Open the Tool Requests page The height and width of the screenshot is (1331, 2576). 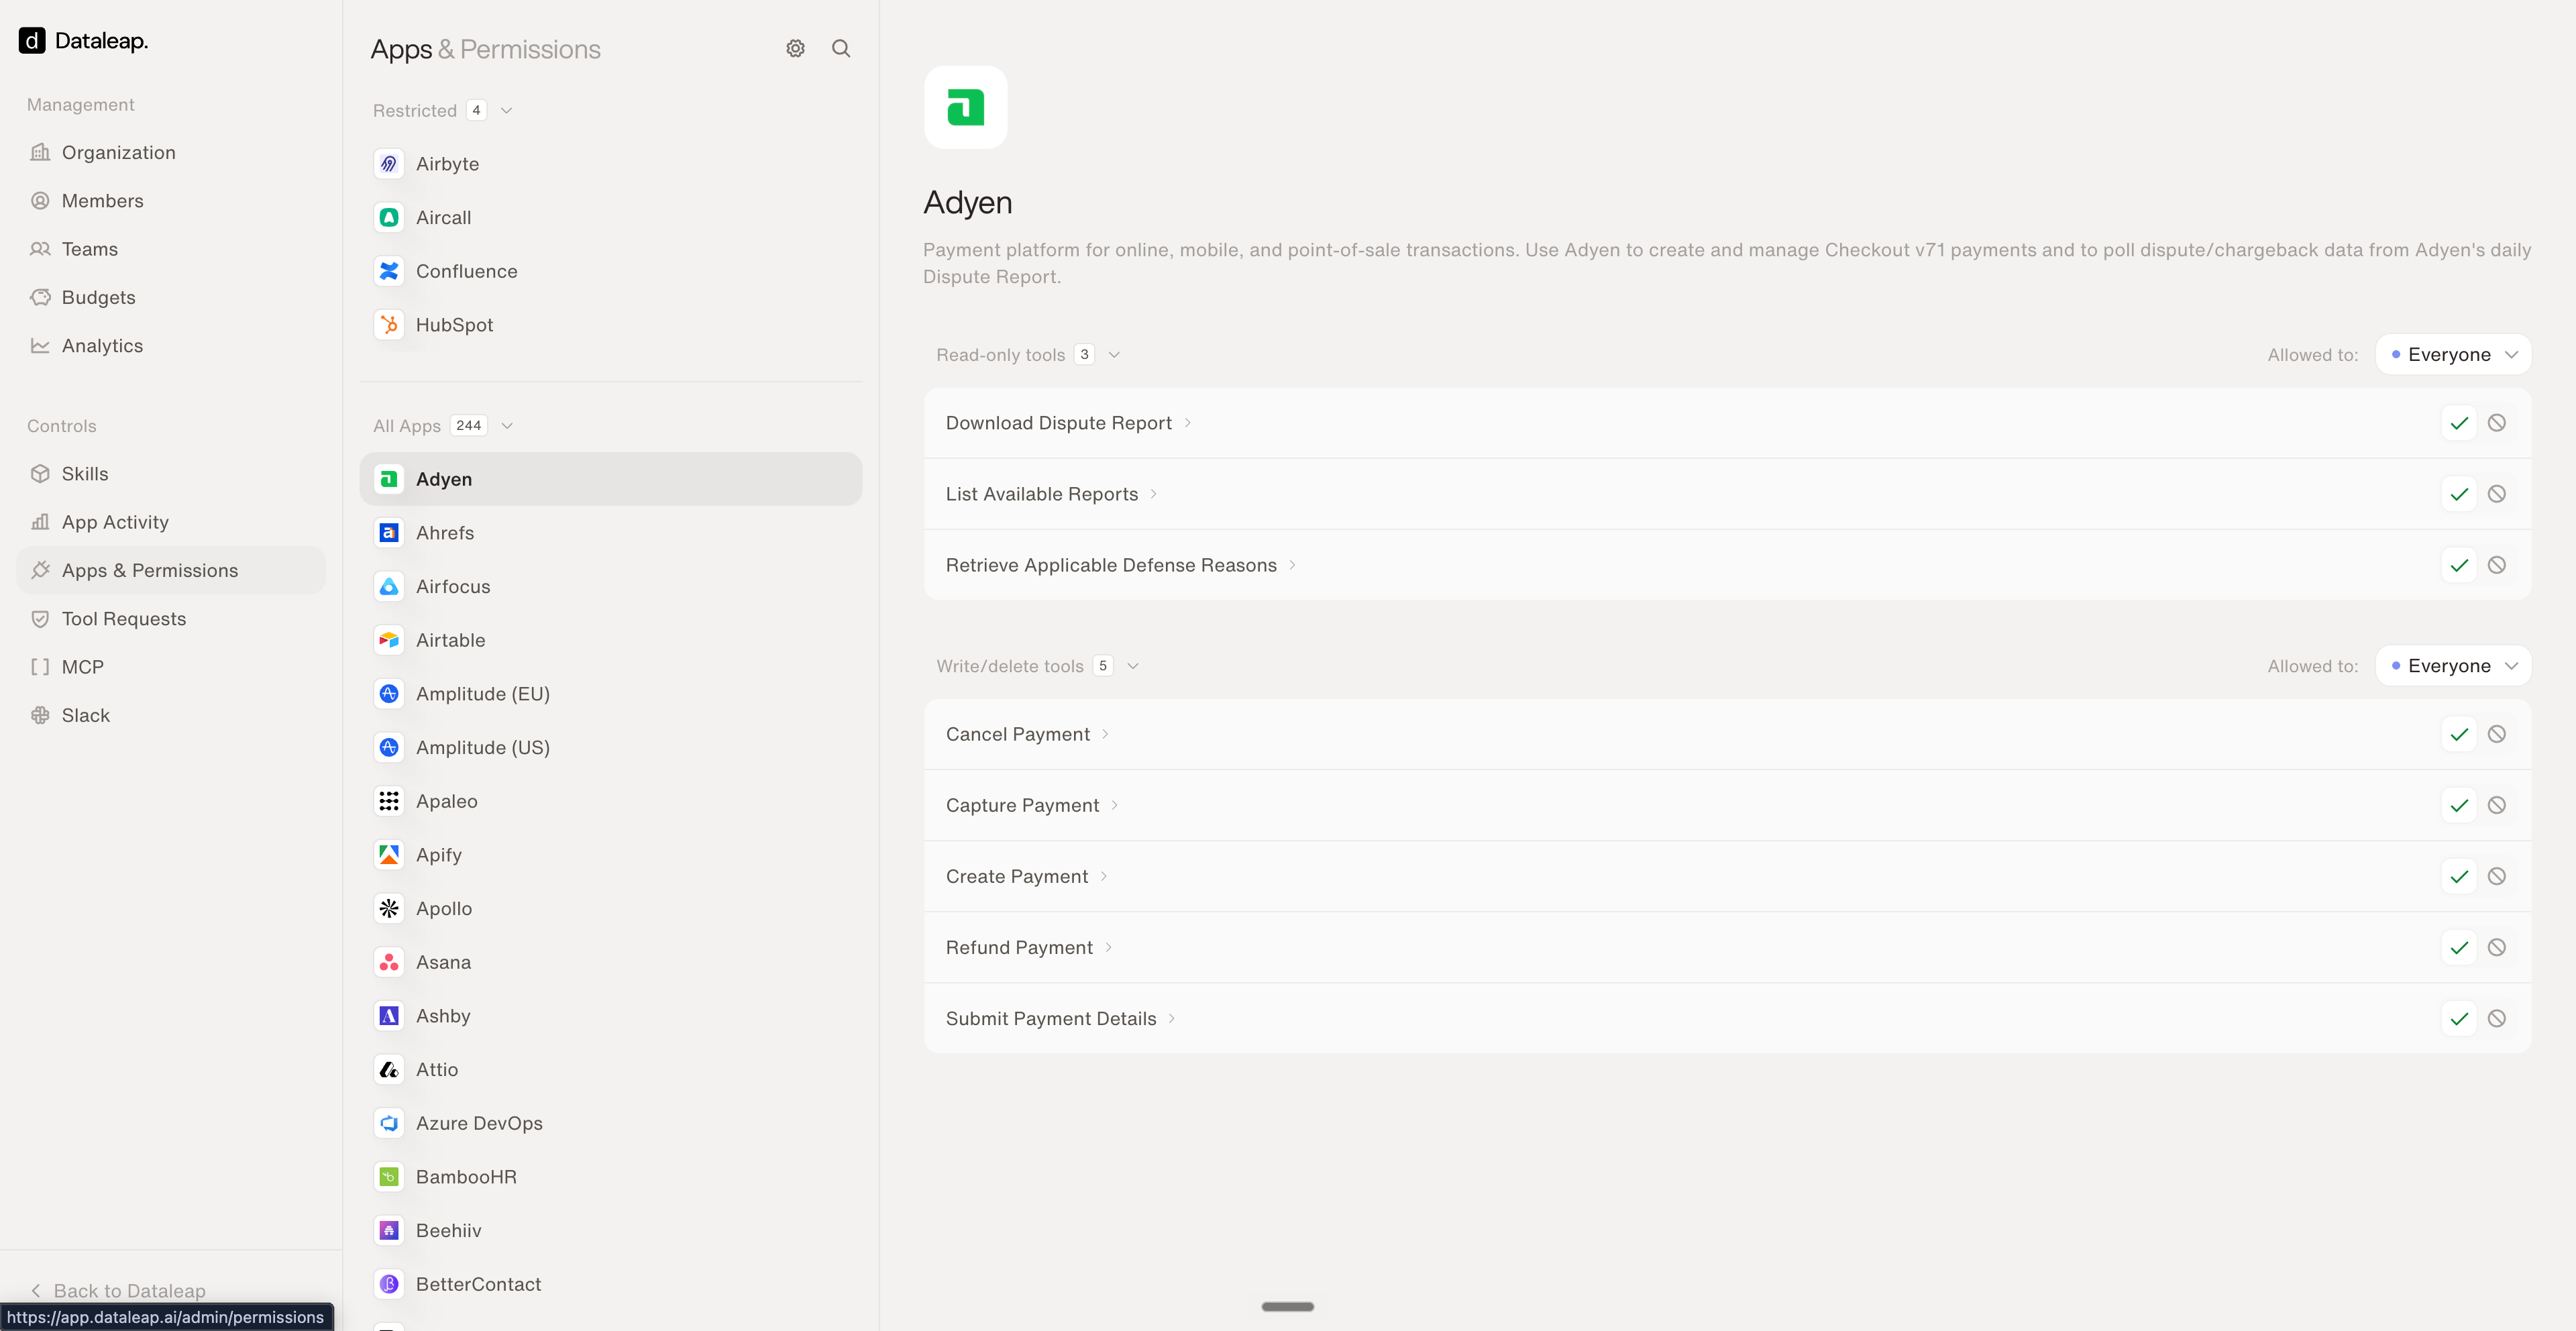(x=171, y=618)
